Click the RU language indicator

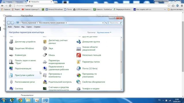159,100
